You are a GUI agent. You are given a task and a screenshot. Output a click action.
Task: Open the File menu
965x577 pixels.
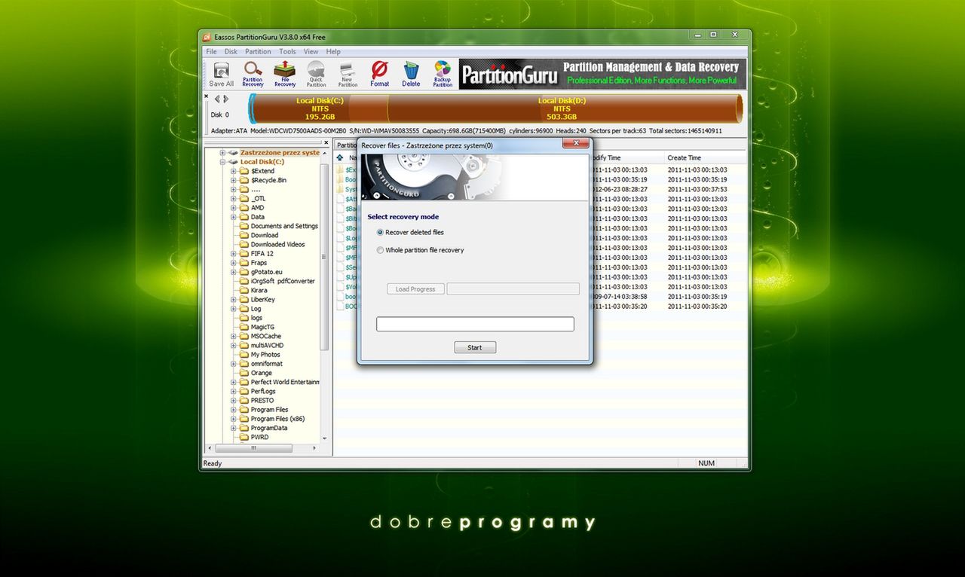coord(212,52)
